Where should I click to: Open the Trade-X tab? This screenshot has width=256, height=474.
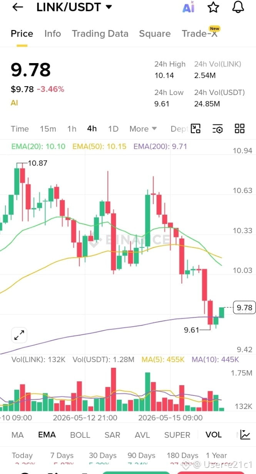click(199, 34)
